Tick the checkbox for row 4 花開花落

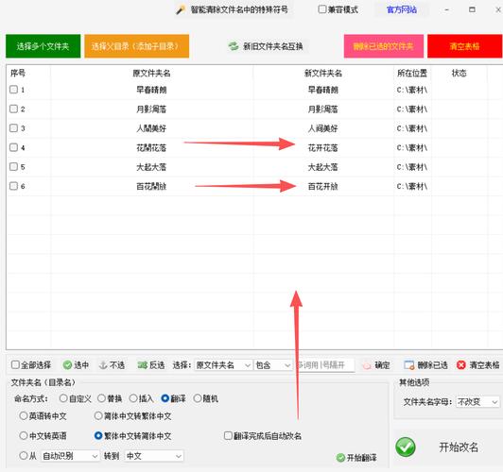(13, 147)
